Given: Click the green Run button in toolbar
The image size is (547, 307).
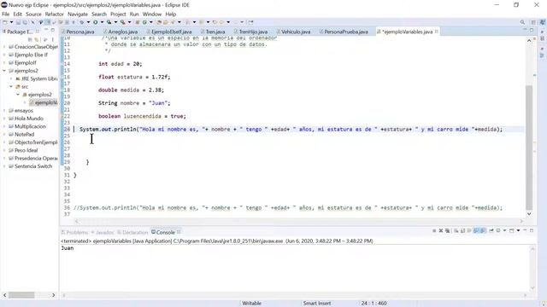Looking at the screenshot, I should click(x=95, y=22).
